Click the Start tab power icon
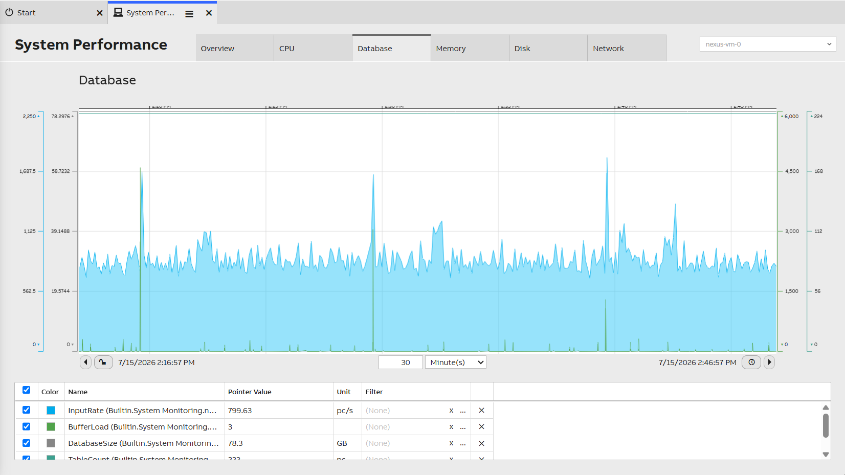 pyautogui.click(x=9, y=12)
